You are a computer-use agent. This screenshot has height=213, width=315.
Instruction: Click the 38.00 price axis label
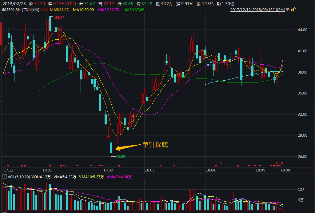pos(303,72)
